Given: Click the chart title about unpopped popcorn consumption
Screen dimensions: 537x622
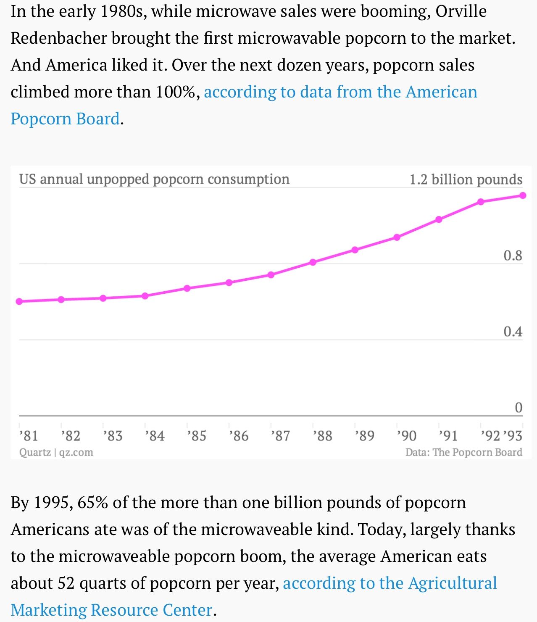Looking at the screenshot, I should (x=154, y=179).
